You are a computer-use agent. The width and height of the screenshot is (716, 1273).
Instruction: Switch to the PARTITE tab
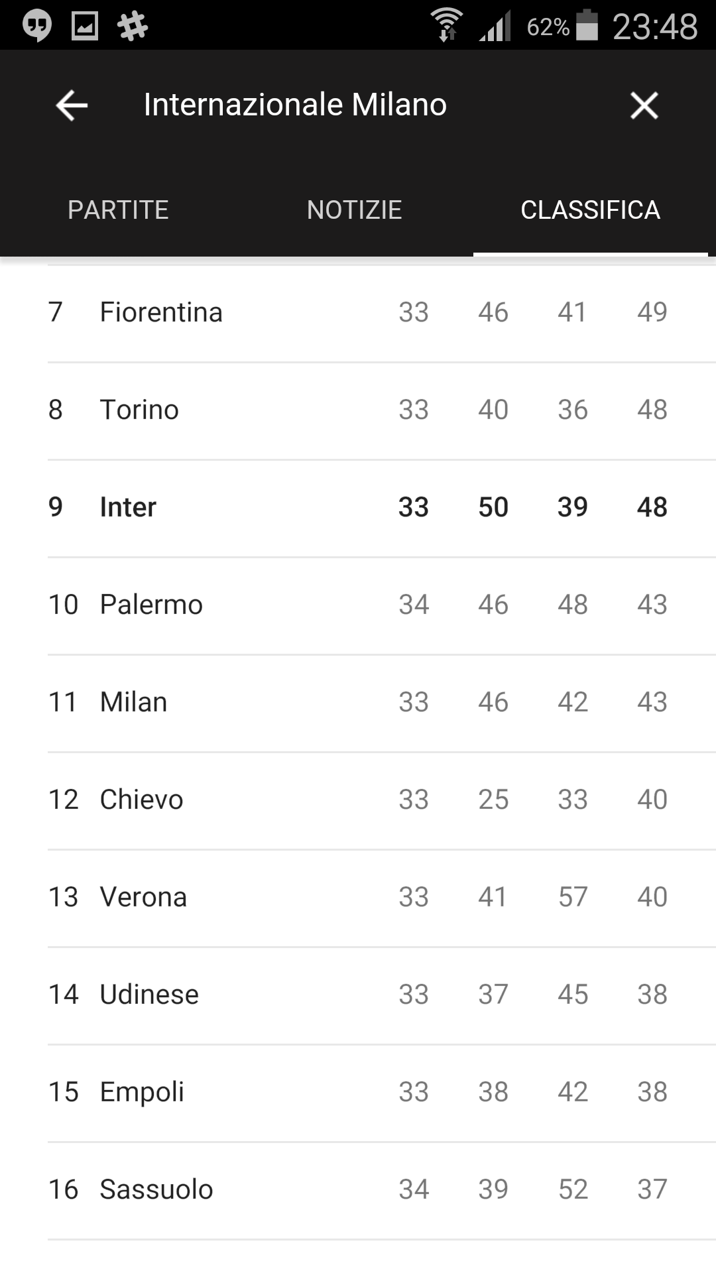pos(118,210)
